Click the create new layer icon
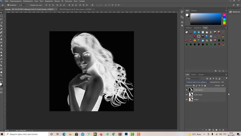Image resolution: width=241 pixels, height=136 pixels. [x=220, y=130]
